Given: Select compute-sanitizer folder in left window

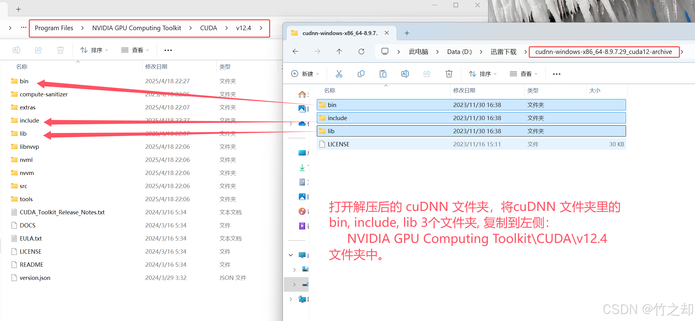Looking at the screenshot, I should 44,94.
